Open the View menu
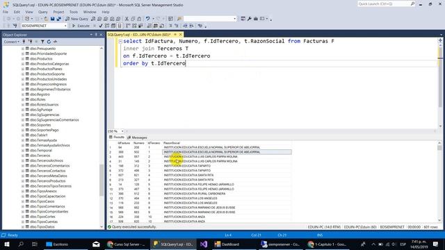The height and width of the screenshot is (250, 445). 29,12
